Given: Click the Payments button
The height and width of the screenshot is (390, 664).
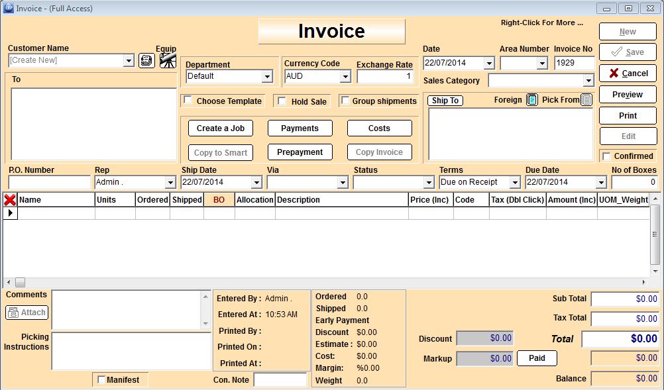Looking at the screenshot, I should 300,128.
